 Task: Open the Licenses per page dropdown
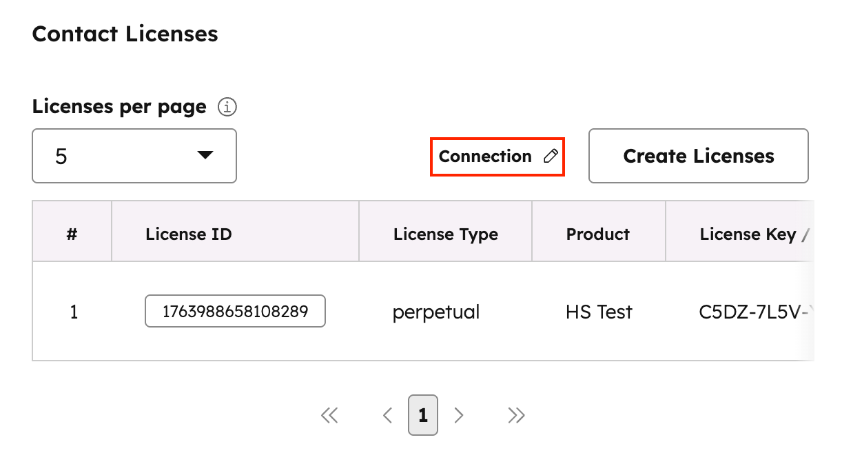click(x=134, y=156)
